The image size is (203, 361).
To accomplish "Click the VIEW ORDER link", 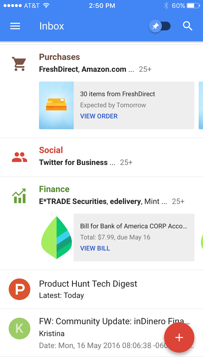I will click(x=99, y=116).
